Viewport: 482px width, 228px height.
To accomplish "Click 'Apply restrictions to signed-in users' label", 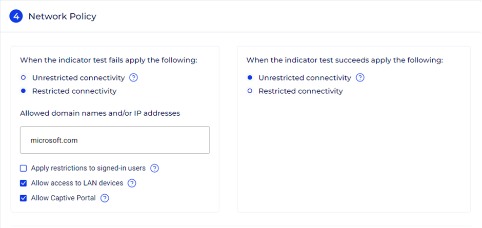I will [88, 168].
